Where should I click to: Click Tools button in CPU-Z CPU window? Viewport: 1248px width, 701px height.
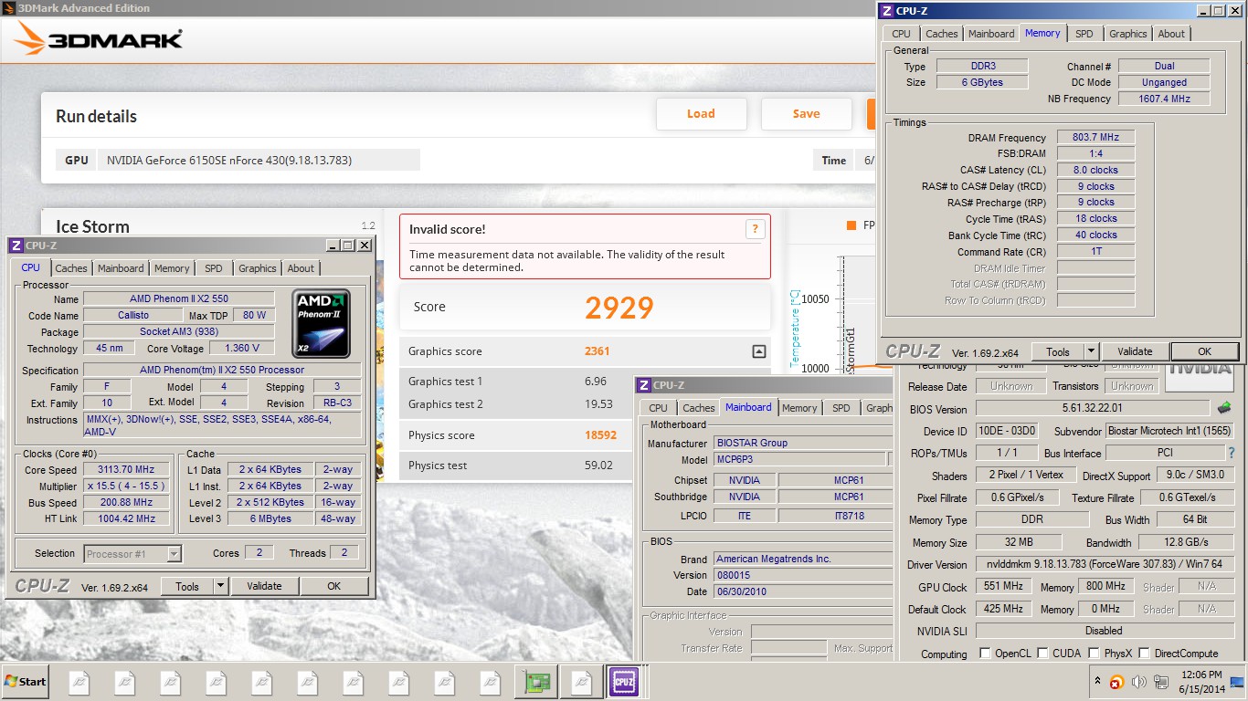(187, 586)
